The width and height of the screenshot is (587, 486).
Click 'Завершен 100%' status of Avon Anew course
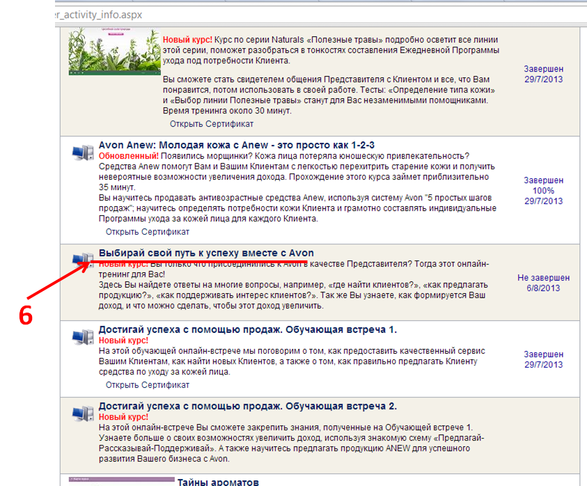coord(544,191)
